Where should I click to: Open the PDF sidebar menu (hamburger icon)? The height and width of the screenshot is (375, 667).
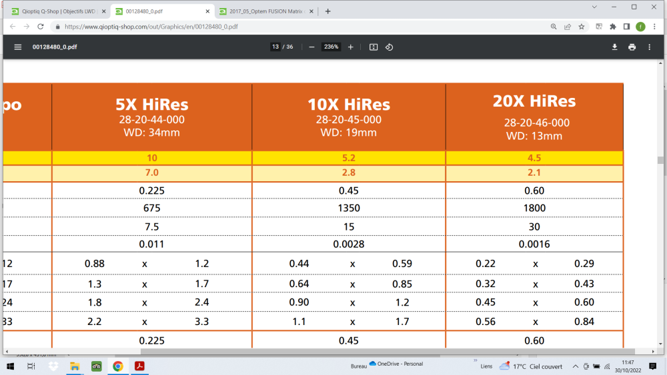click(x=18, y=47)
